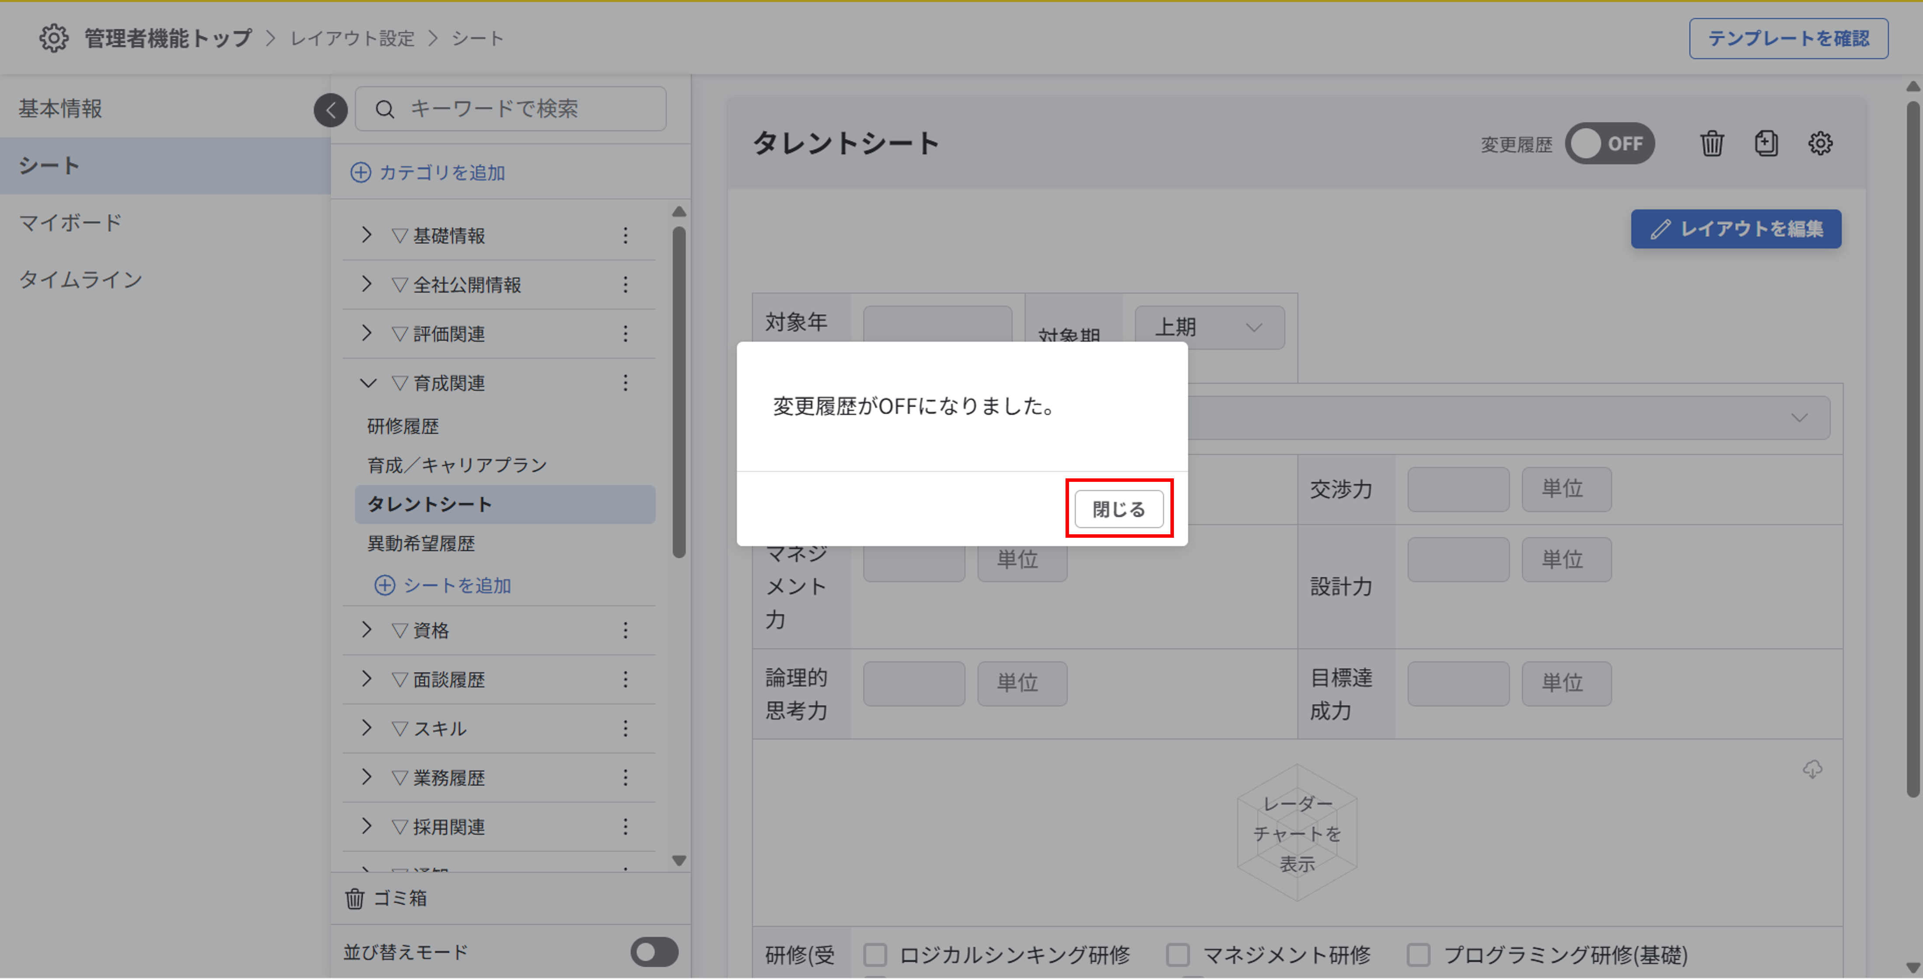Image resolution: width=1923 pixels, height=979 pixels.
Task: Open the ゴミ箱 link
Action: click(x=400, y=899)
